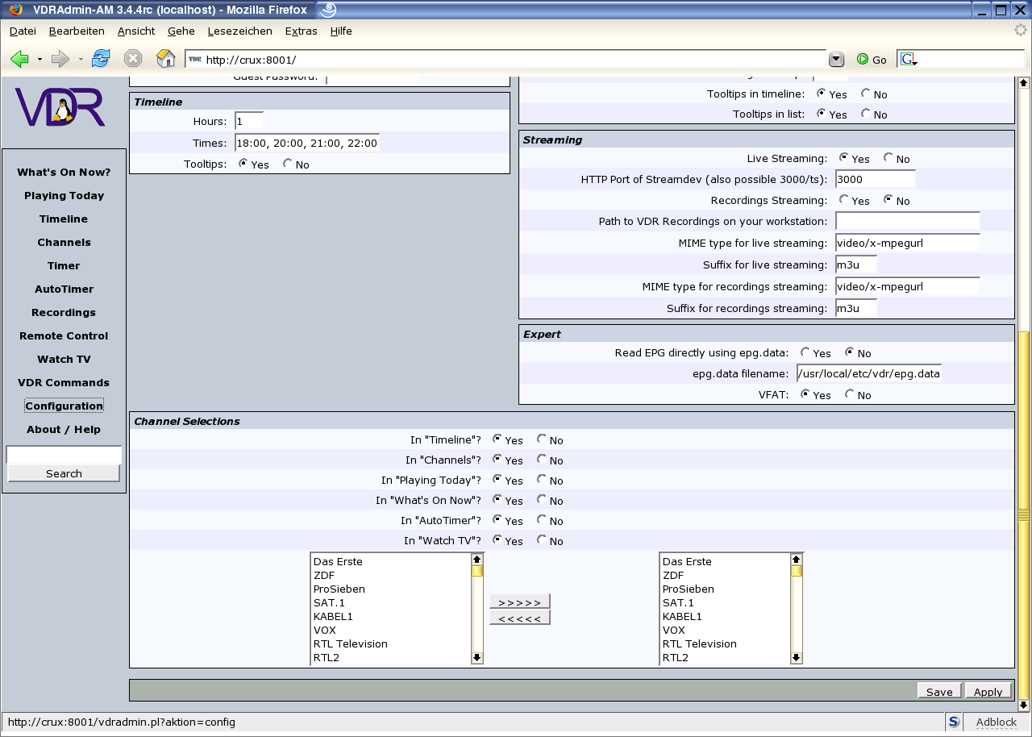This screenshot has width=1032, height=737.
Task: Click the Adblock status bar item
Action: coord(996,722)
